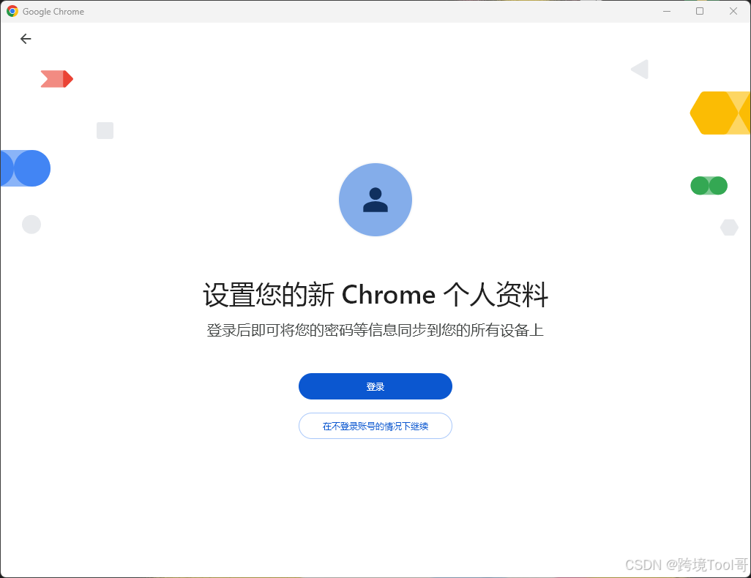Click the back arrow icon
This screenshot has width=751, height=578.
[26, 39]
